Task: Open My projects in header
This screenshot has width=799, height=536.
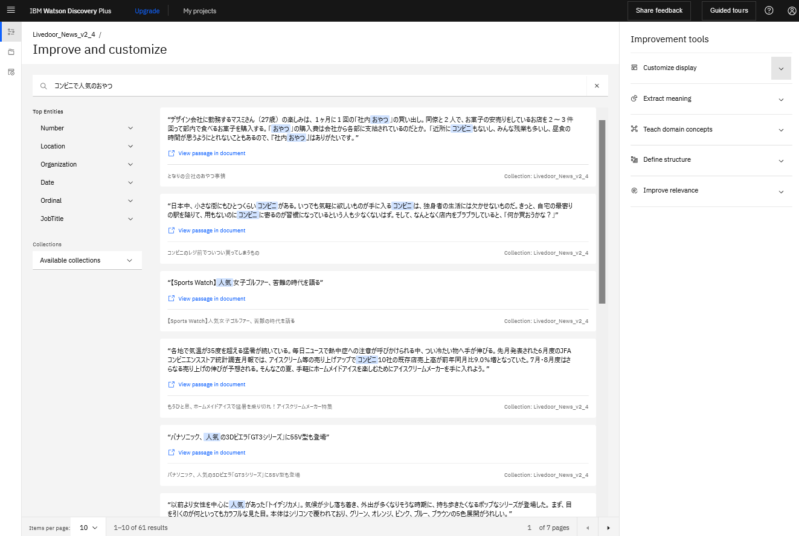Action: point(200,11)
